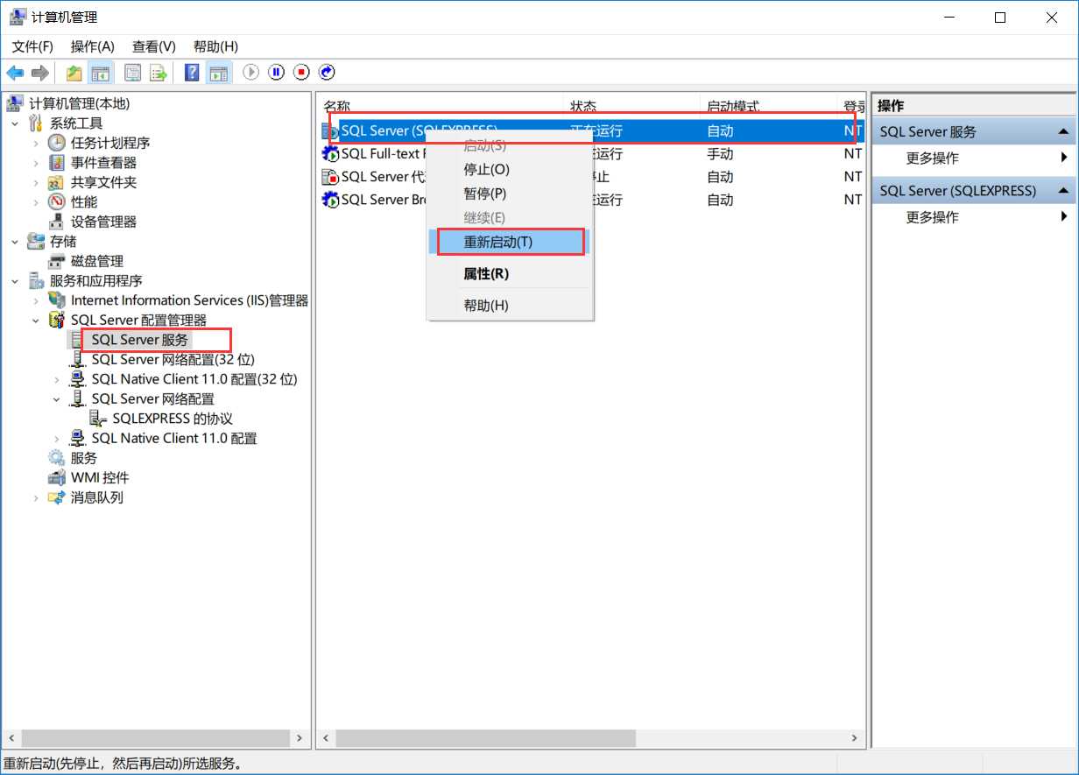Screen dimensions: 1079x775
Task: Click the SQL Server 代理 service row icon
Action: point(331,177)
